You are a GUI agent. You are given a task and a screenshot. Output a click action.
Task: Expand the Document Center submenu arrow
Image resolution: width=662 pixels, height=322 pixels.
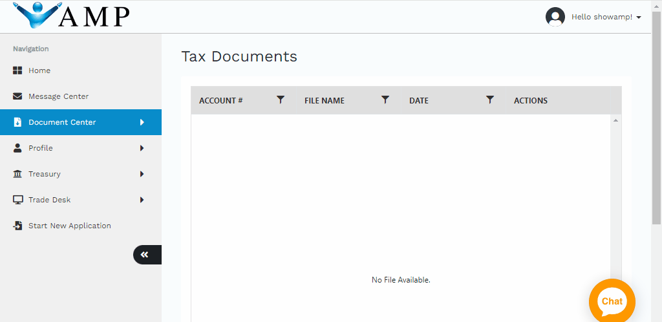142,122
